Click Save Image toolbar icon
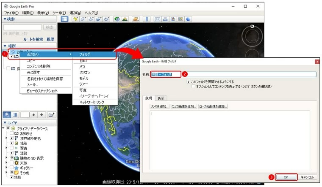Viewport: 322px width, 187px height. (x=173, y=19)
